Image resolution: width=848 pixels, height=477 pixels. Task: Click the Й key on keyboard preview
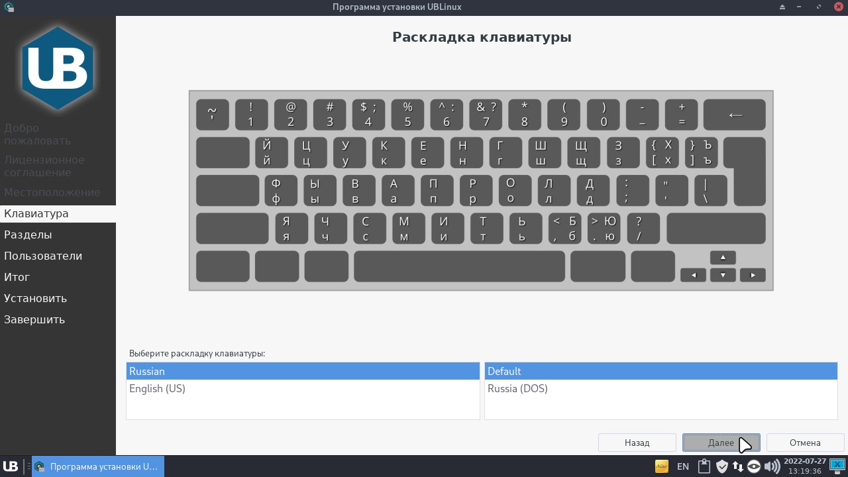tap(271, 153)
